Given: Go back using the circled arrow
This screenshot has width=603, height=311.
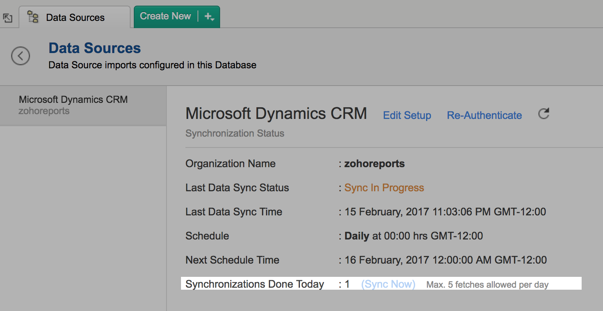Looking at the screenshot, I should (21, 56).
